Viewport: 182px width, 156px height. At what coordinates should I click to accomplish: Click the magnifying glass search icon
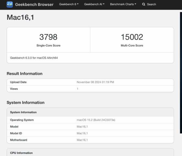(x=143, y=4)
